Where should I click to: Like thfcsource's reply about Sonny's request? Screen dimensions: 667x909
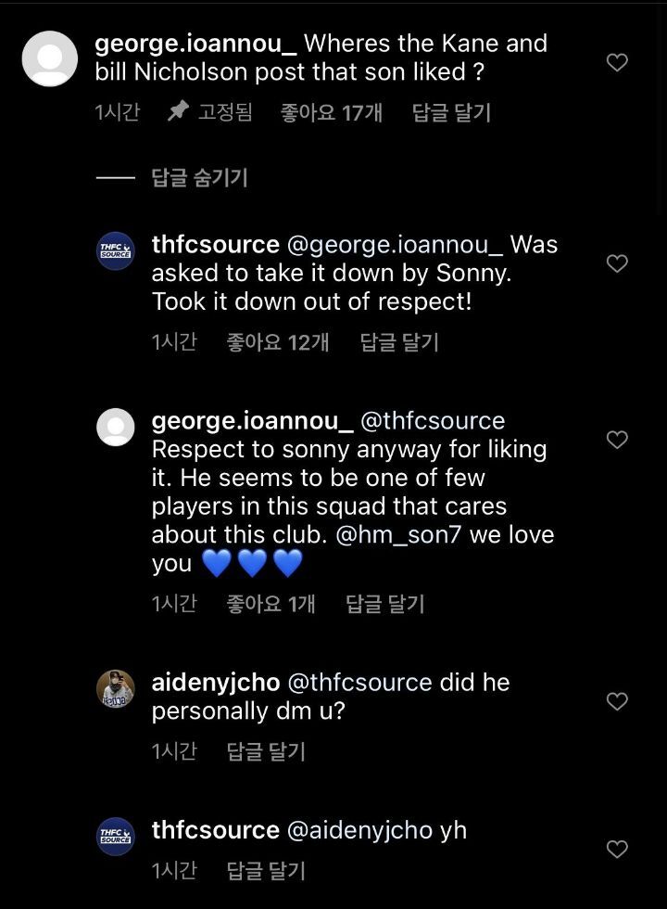click(617, 264)
